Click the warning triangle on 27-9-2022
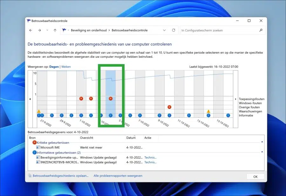Viewport: 286px width, 196px height. click(x=39, y=111)
